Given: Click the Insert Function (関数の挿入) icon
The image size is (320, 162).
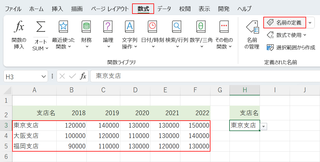Looking at the screenshot, I should [x=19, y=27].
